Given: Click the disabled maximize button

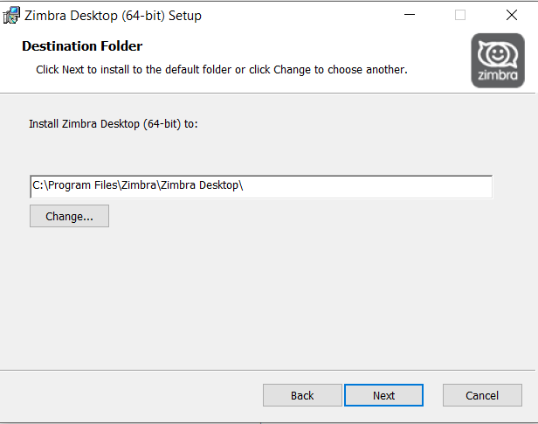Looking at the screenshot, I should tap(460, 15).
